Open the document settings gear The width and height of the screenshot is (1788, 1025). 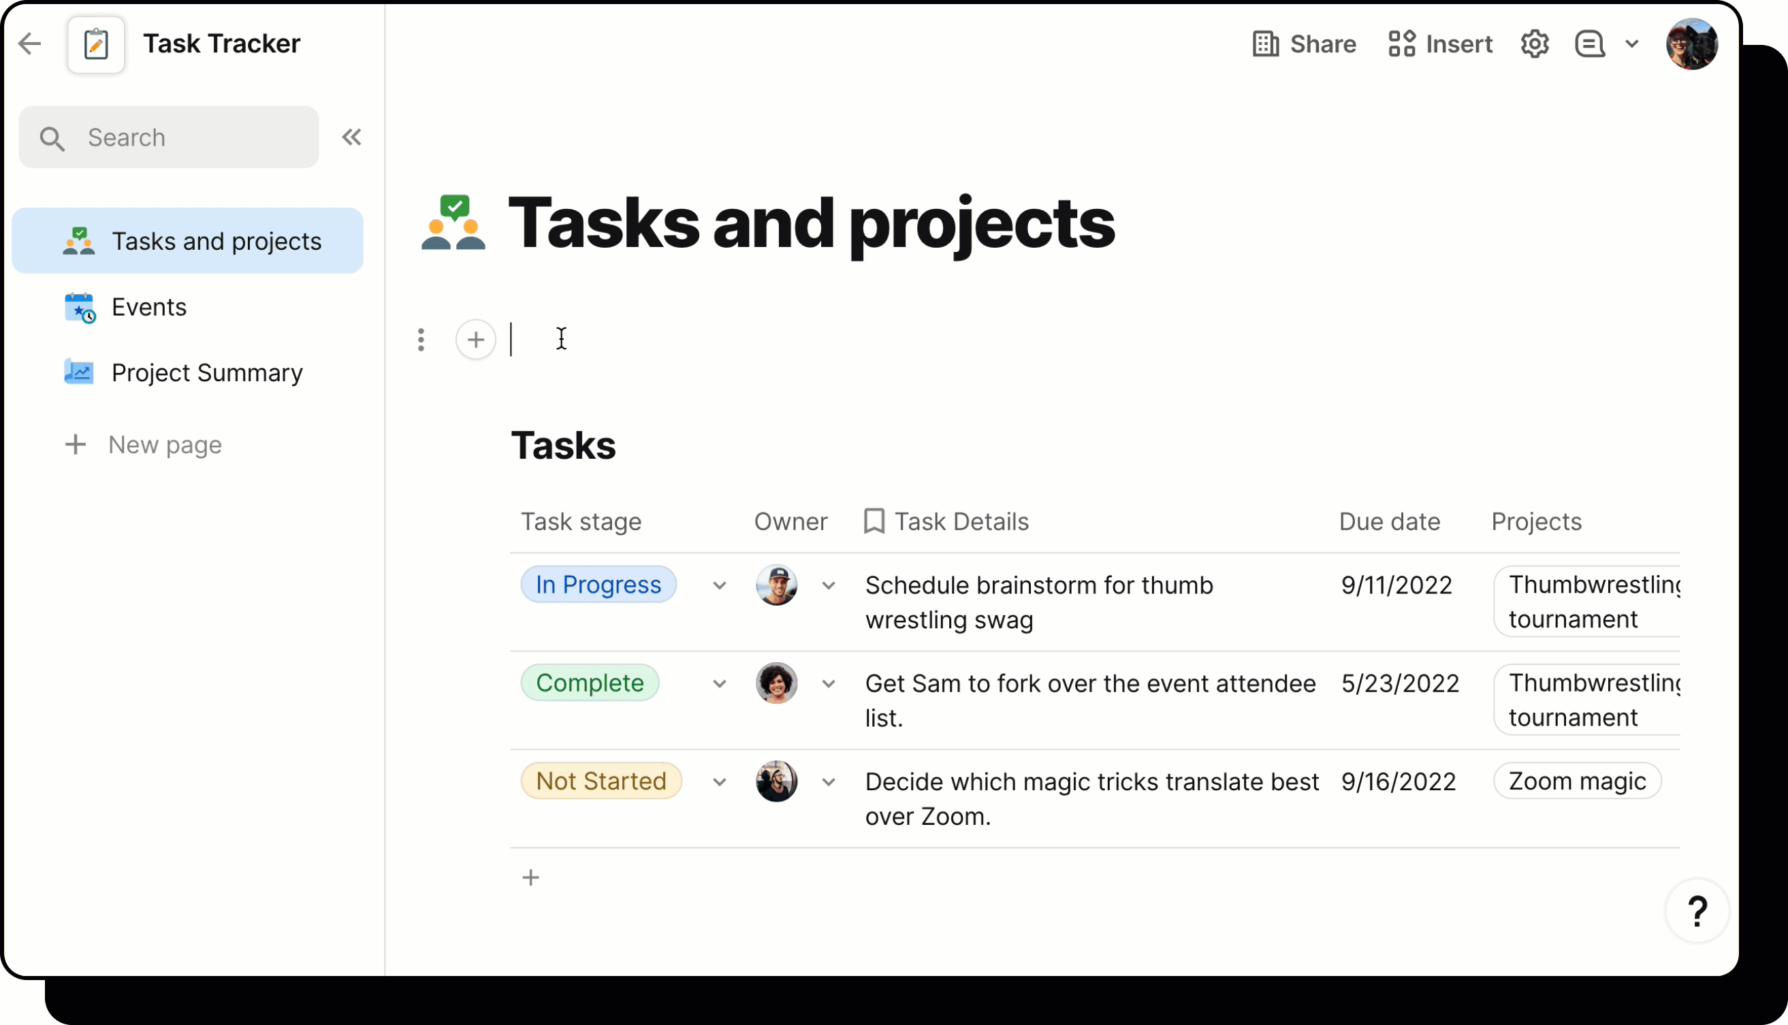1535,44
